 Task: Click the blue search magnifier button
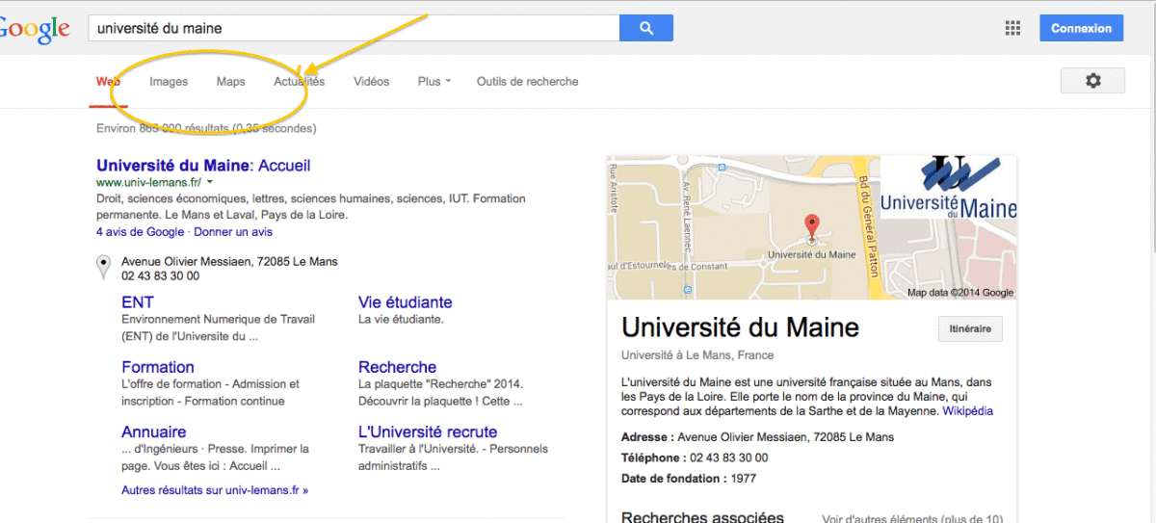click(x=645, y=28)
